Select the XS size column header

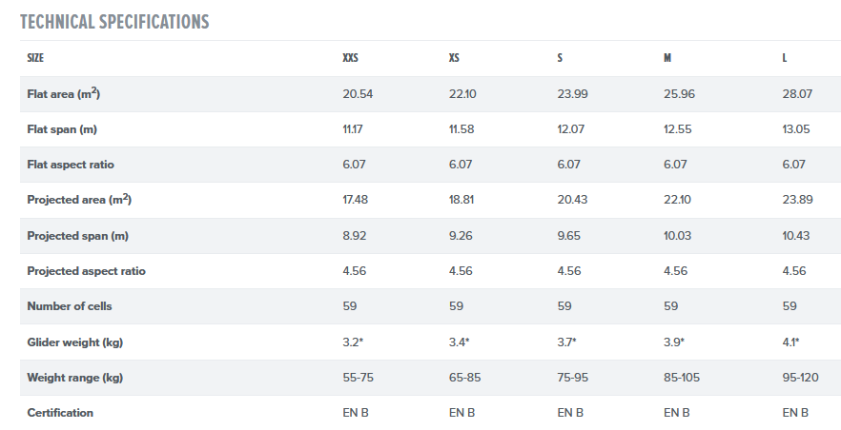pyautogui.click(x=455, y=58)
